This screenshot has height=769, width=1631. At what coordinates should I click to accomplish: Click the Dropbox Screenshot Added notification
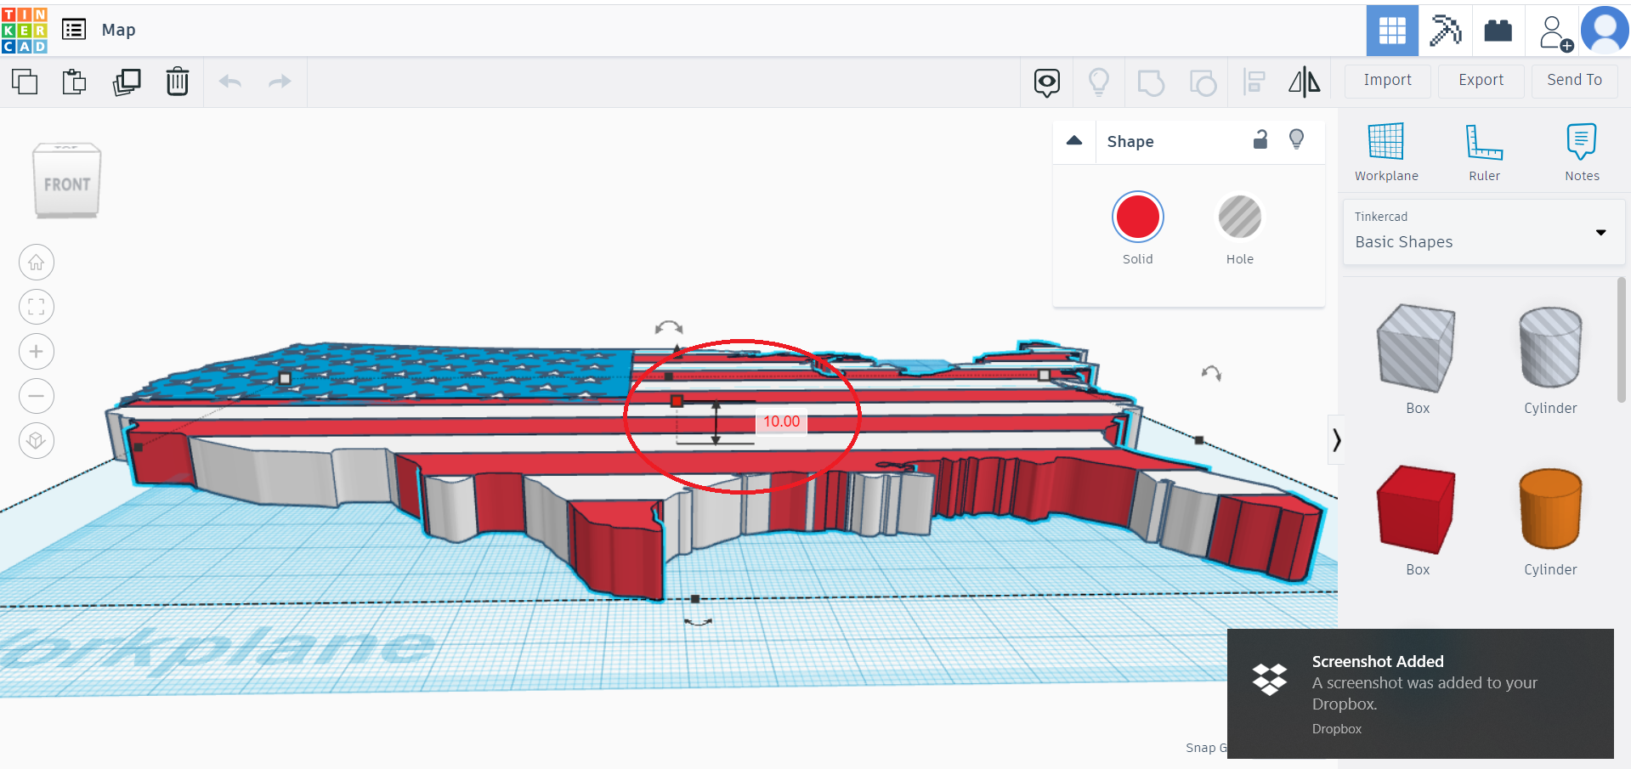(x=1420, y=693)
